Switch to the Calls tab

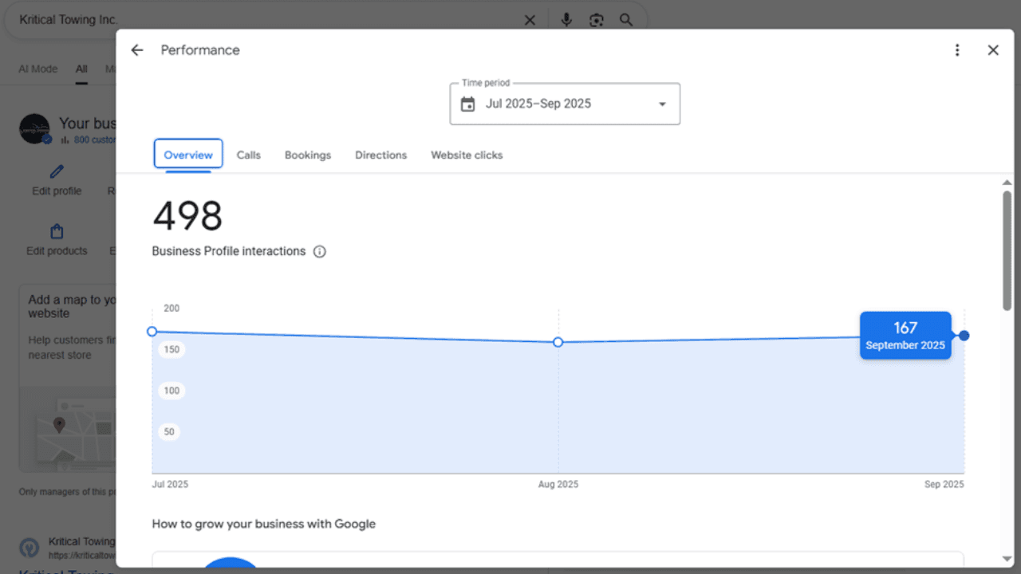tap(249, 155)
